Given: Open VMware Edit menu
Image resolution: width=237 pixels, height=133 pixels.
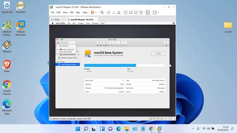Looking at the screenshot, I should coord(59,13).
